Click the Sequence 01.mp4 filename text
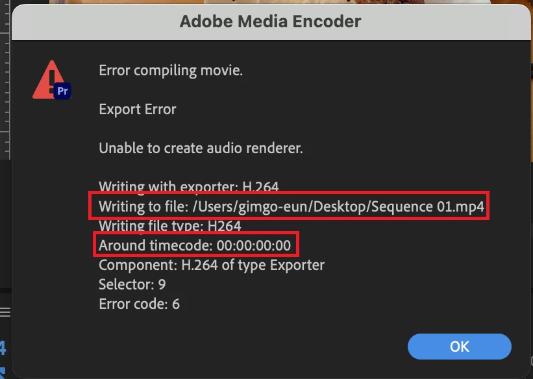The height and width of the screenshot is (379, 533). coord(427,206)
